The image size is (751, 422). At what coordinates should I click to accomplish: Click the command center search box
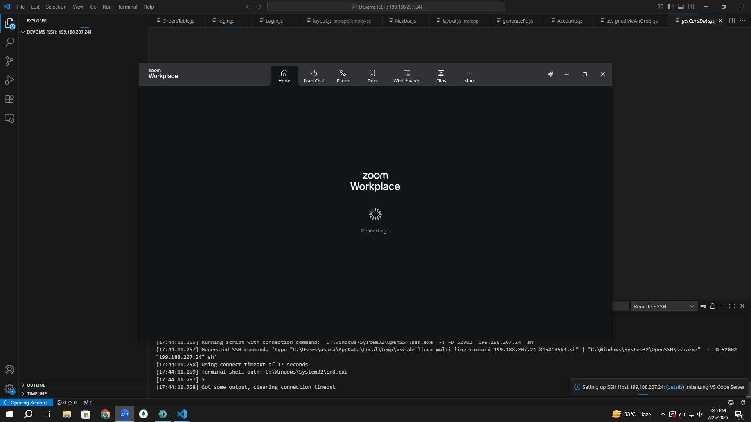(386, 7)
